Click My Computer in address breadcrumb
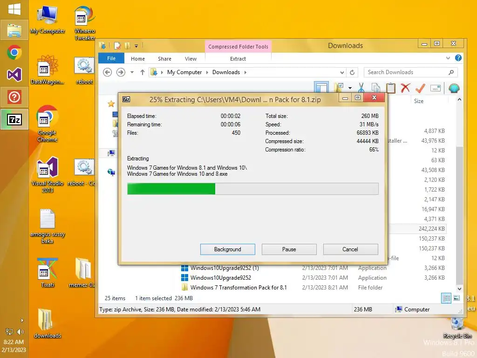Viewport: 477px width, 358px height. 184,72
